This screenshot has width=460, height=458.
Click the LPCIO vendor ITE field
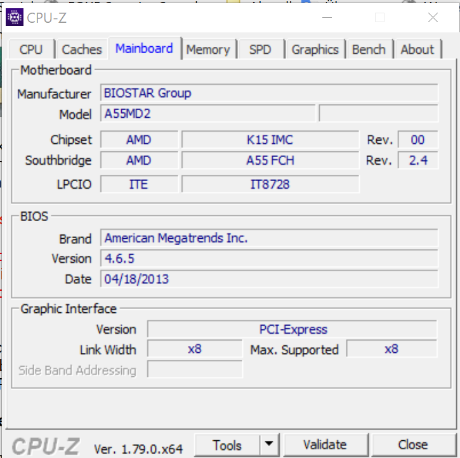coord(139,184)
